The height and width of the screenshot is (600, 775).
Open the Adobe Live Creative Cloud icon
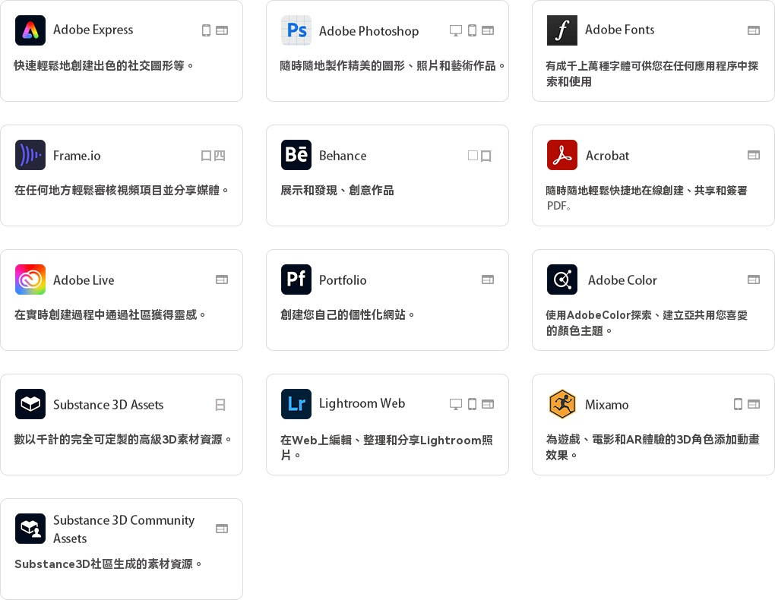[30, 279]
